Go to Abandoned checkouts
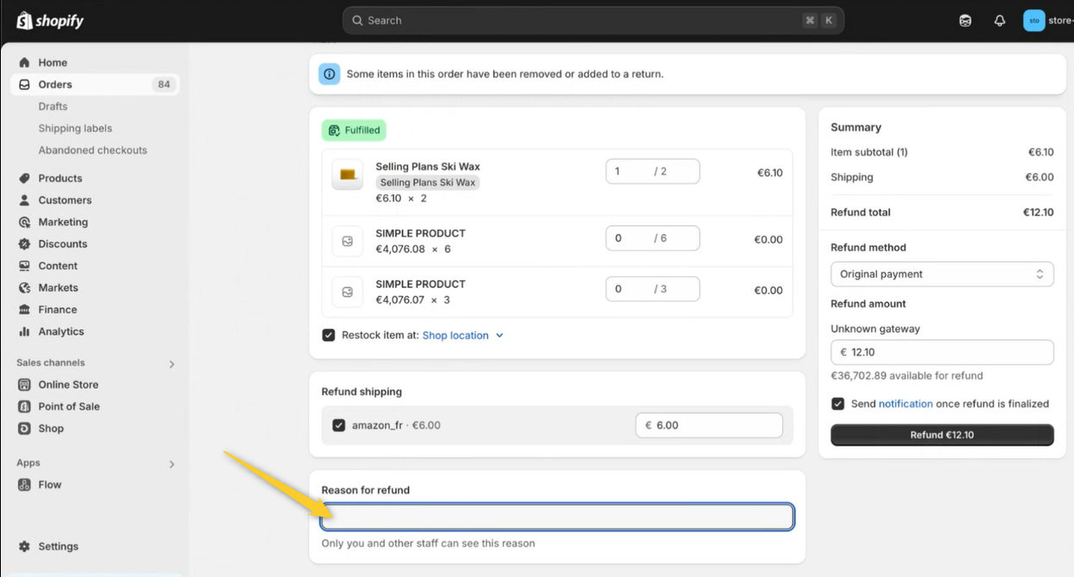The width and height of the screenshot is (1074, 577). coord(92,150)
